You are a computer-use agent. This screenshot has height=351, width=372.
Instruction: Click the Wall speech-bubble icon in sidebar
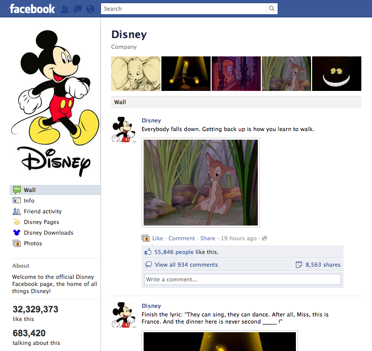pos(17,190)
